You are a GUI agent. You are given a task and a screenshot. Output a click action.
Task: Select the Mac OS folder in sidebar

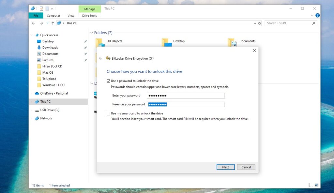[47, 72]
